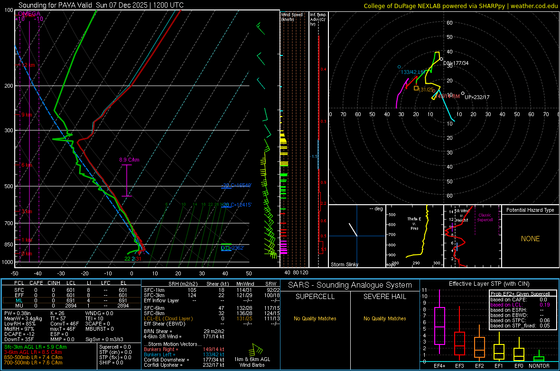The image size is (560, 371).
Task: Click the Storm Slinky plot panel
Action: [357, 236]
